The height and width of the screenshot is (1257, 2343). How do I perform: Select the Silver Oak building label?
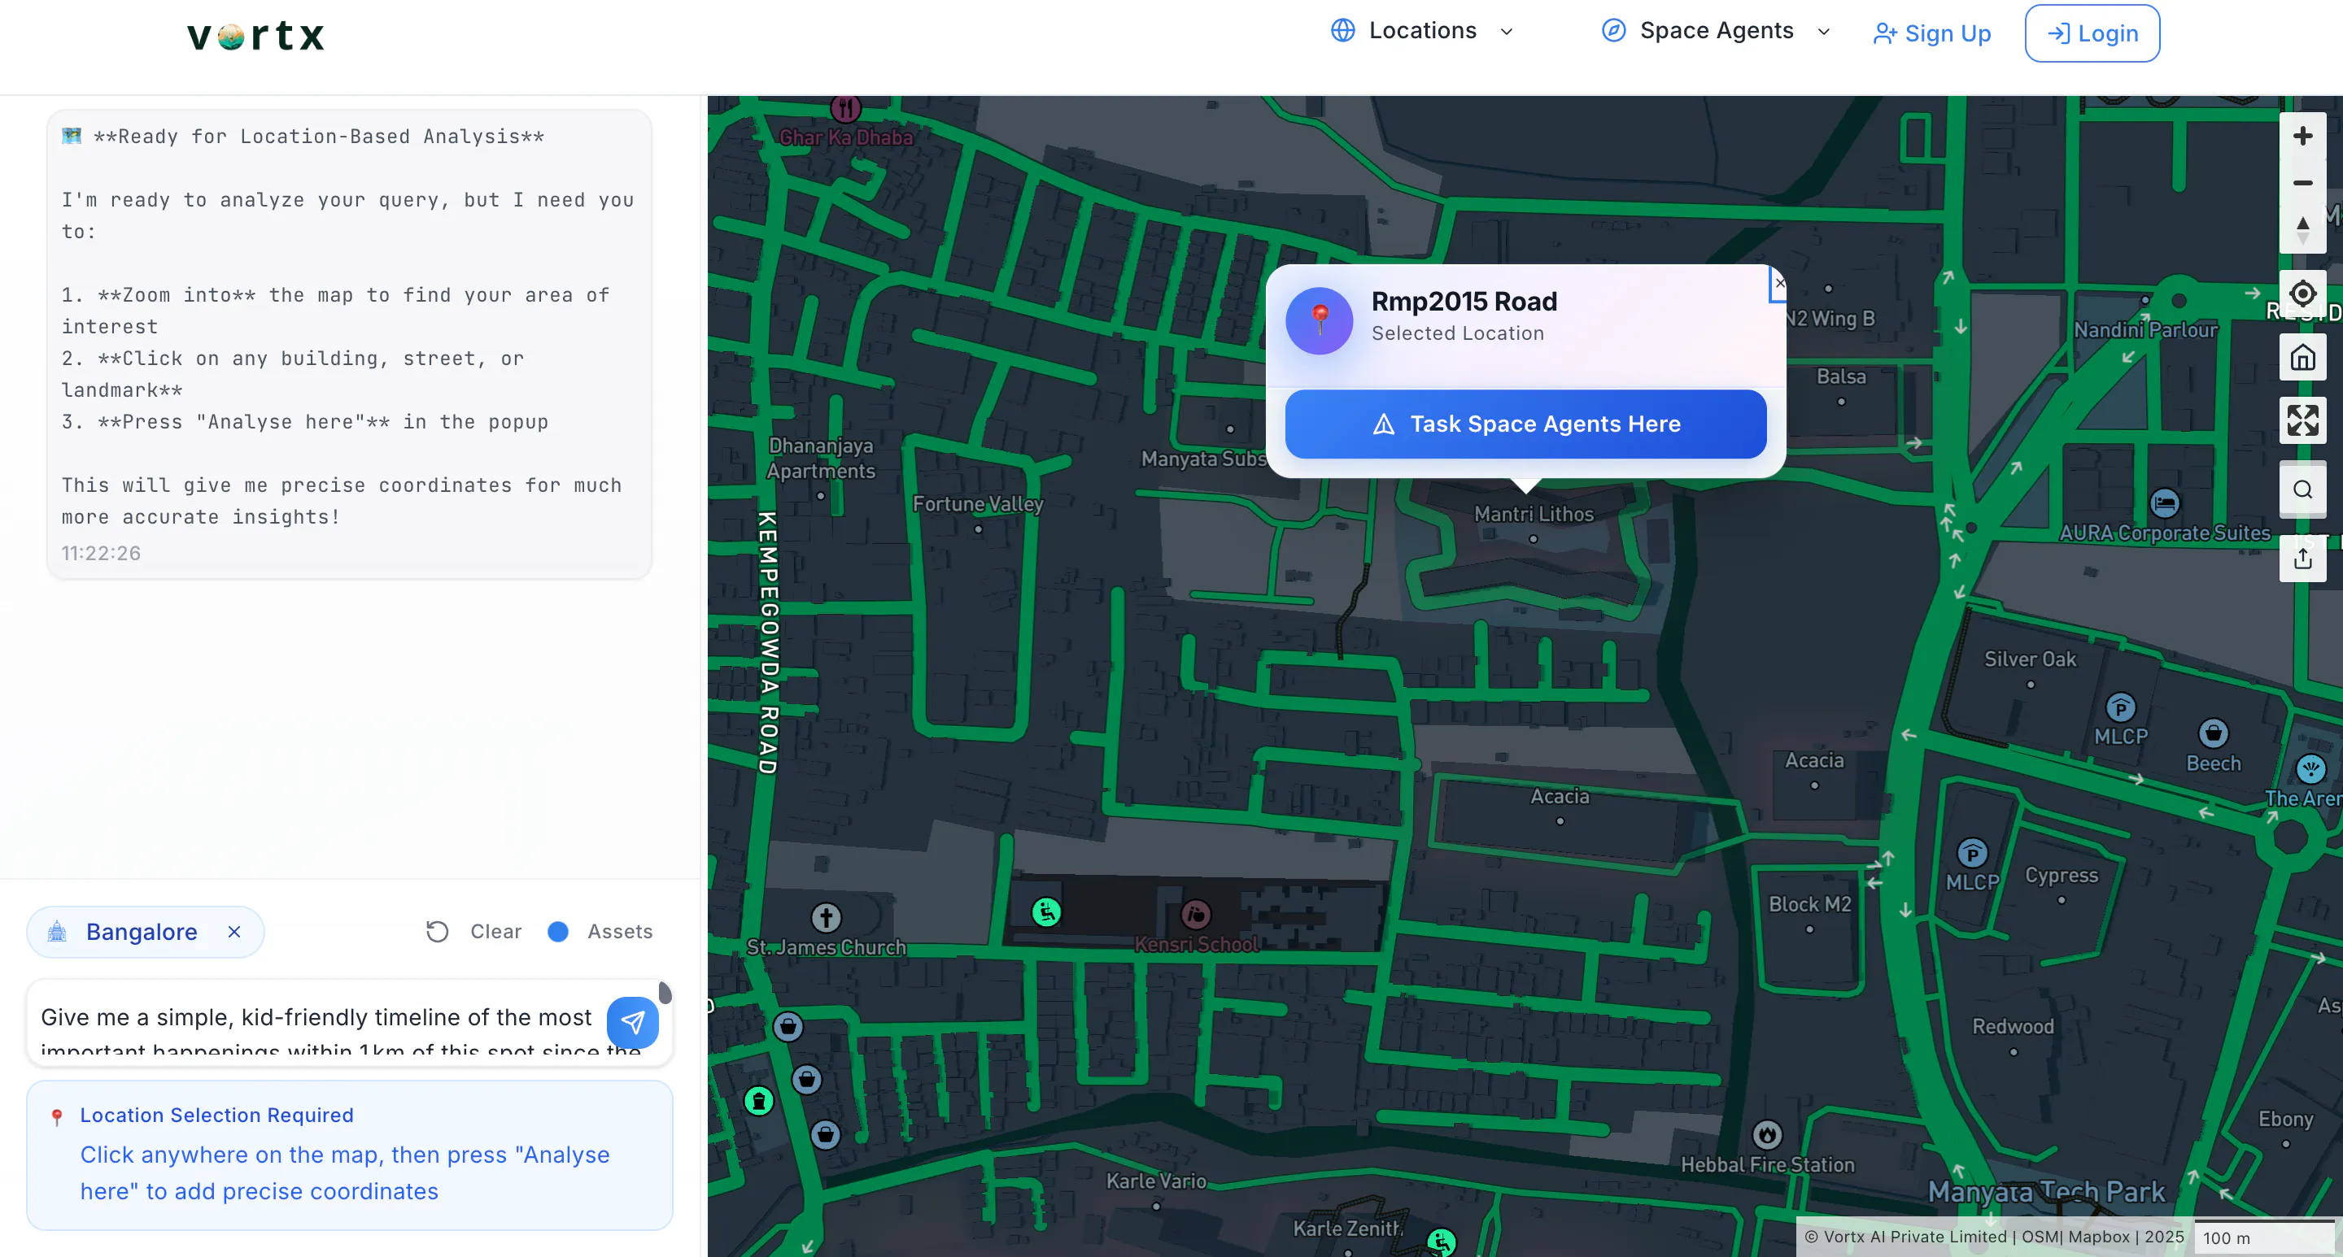(x=2030, y=659)
